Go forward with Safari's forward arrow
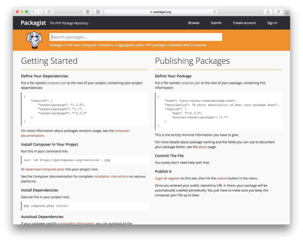This screenshot has height=243, width=303. pyautogui.click(x=40, y=12)
